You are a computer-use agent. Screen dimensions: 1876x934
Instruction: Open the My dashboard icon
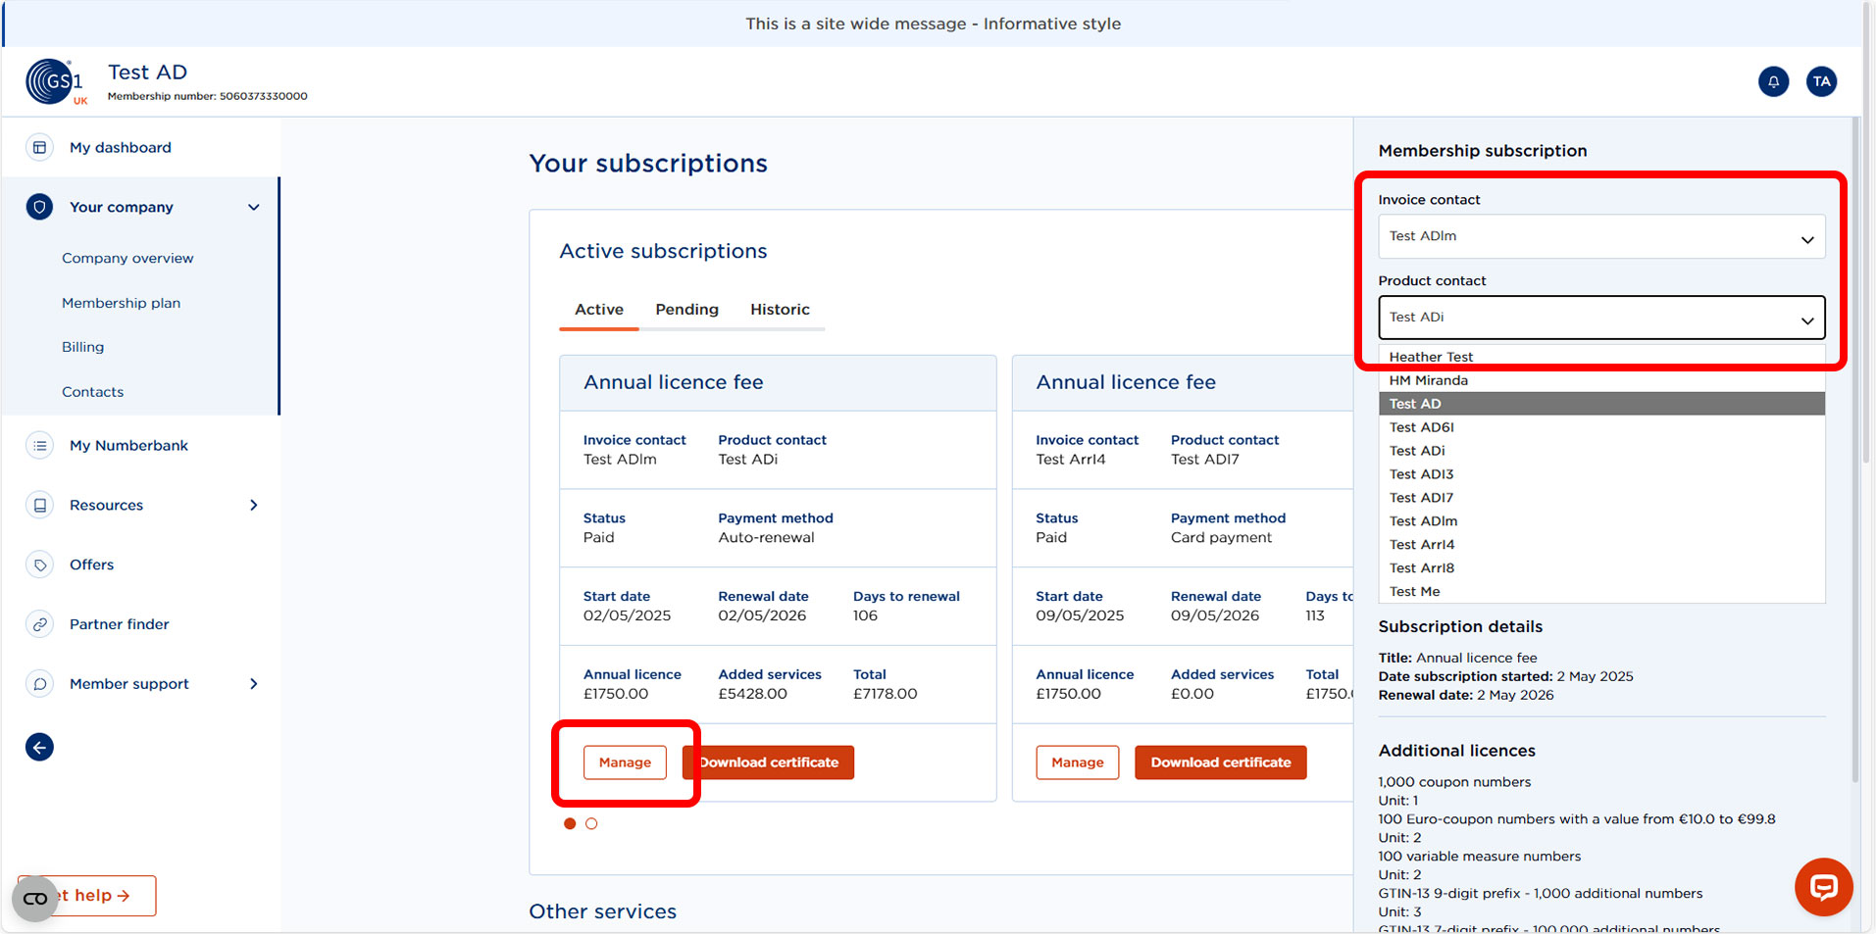pyautogui.click(x=38, y=147)
